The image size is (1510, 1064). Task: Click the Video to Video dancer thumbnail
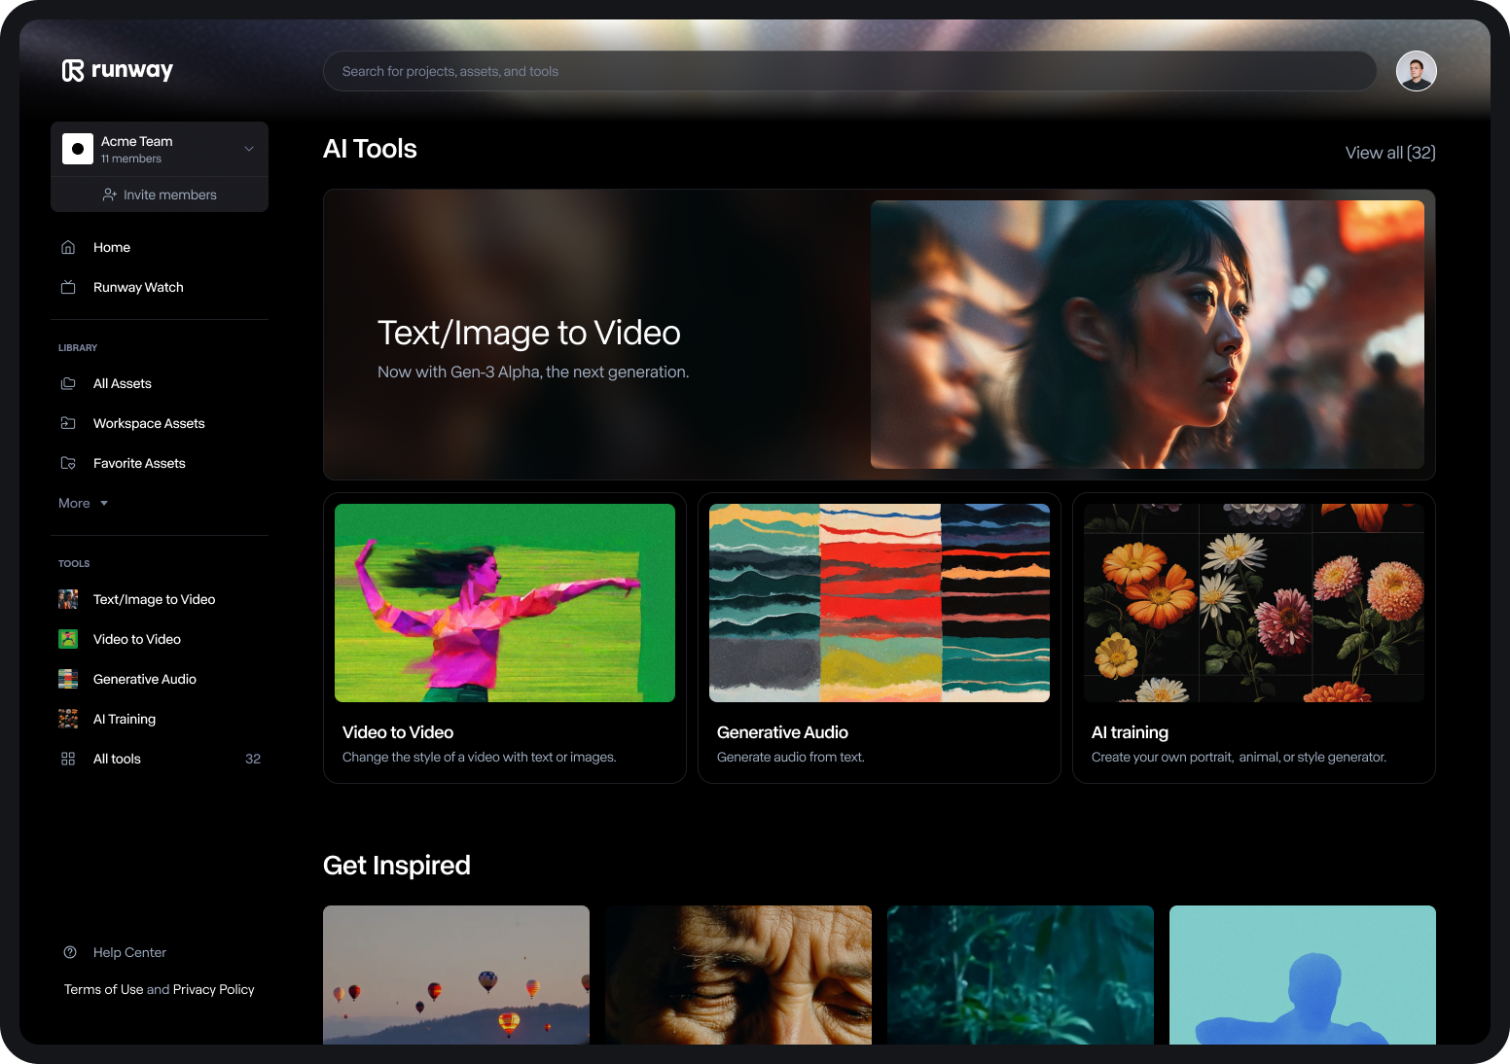(505, 603)
